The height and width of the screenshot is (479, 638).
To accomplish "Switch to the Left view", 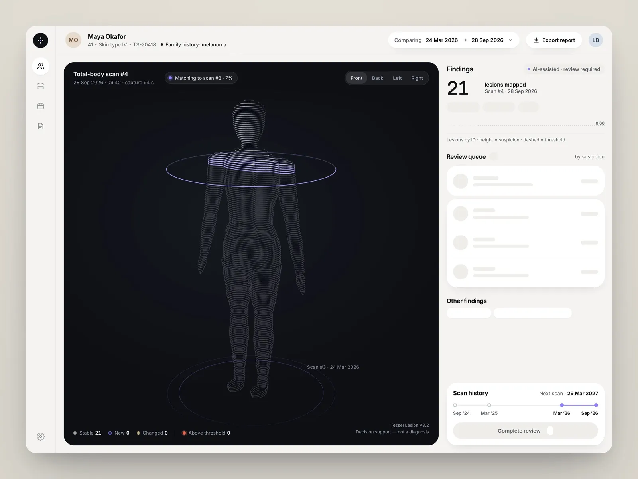I will click(397, 78).
